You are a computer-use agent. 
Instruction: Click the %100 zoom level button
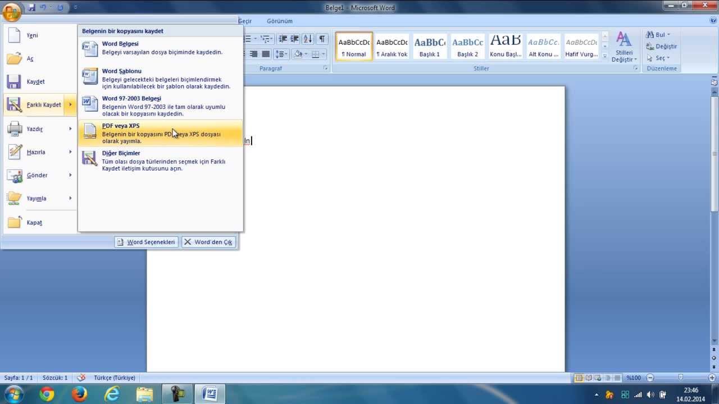pyautogui.click(x=634, y=378)
